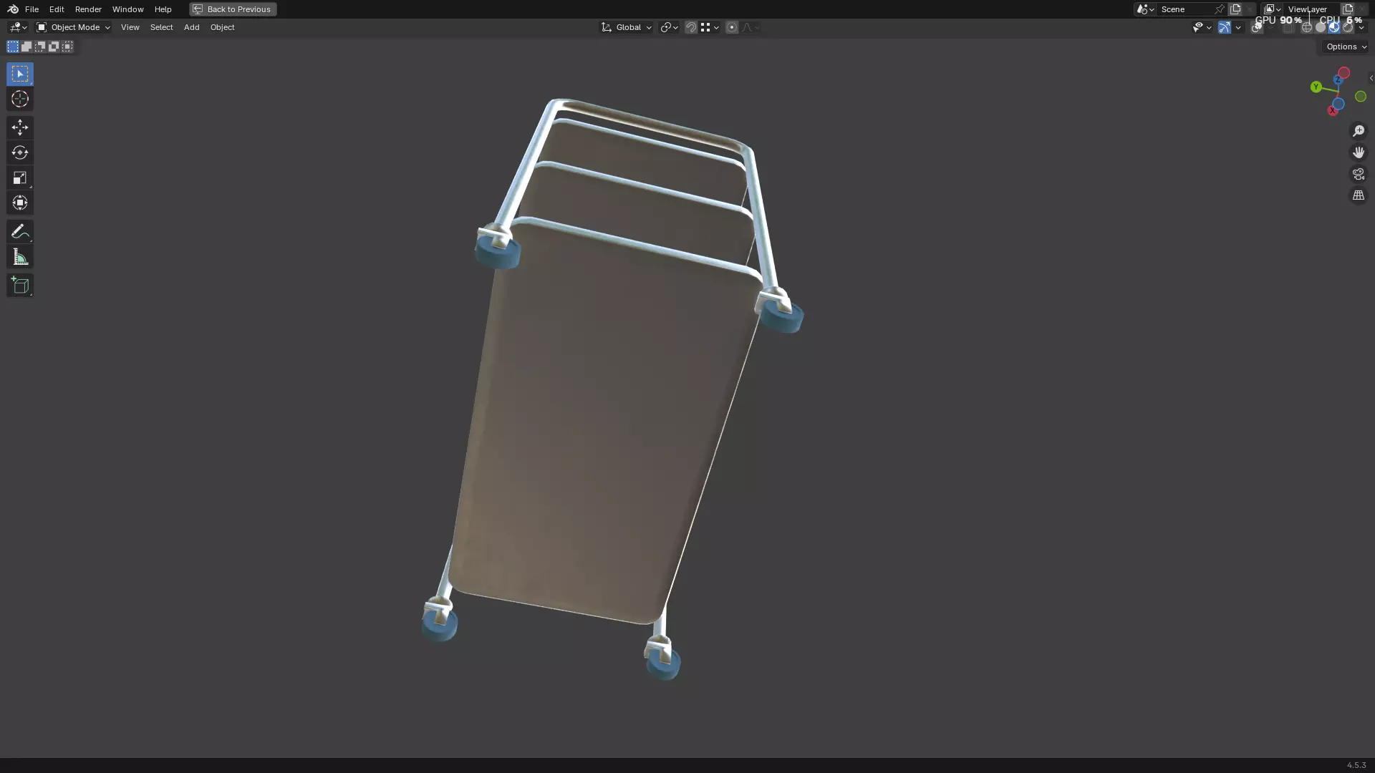Open the Window menu
Image resolution: width=1375 pixels, height=773 pixels.
(x=127, y=9)
